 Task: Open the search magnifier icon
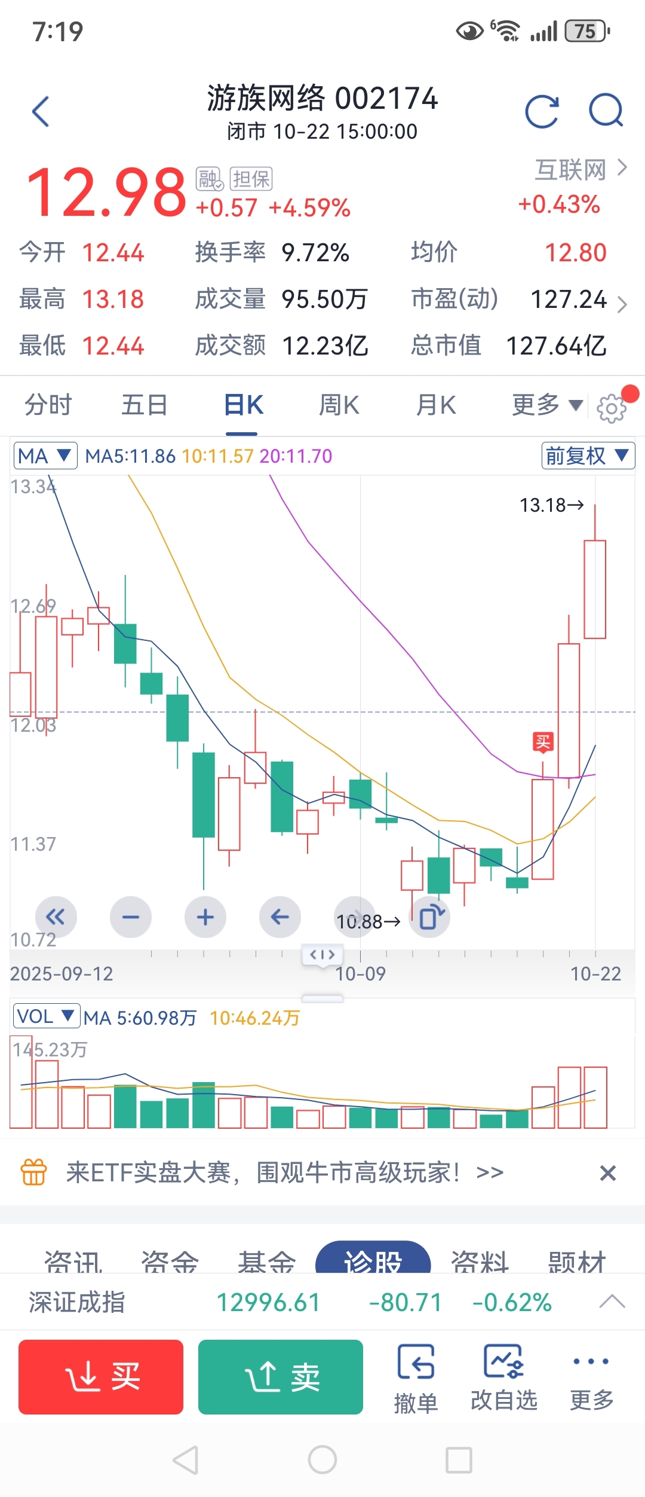(x=606, y=111)
